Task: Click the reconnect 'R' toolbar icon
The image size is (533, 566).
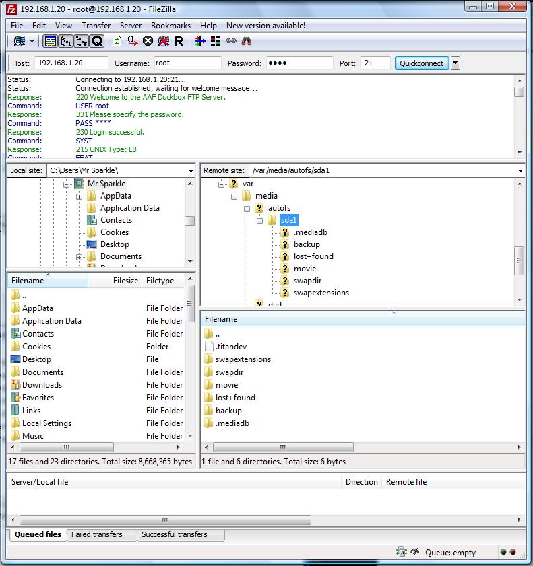Action: [179, 42]
